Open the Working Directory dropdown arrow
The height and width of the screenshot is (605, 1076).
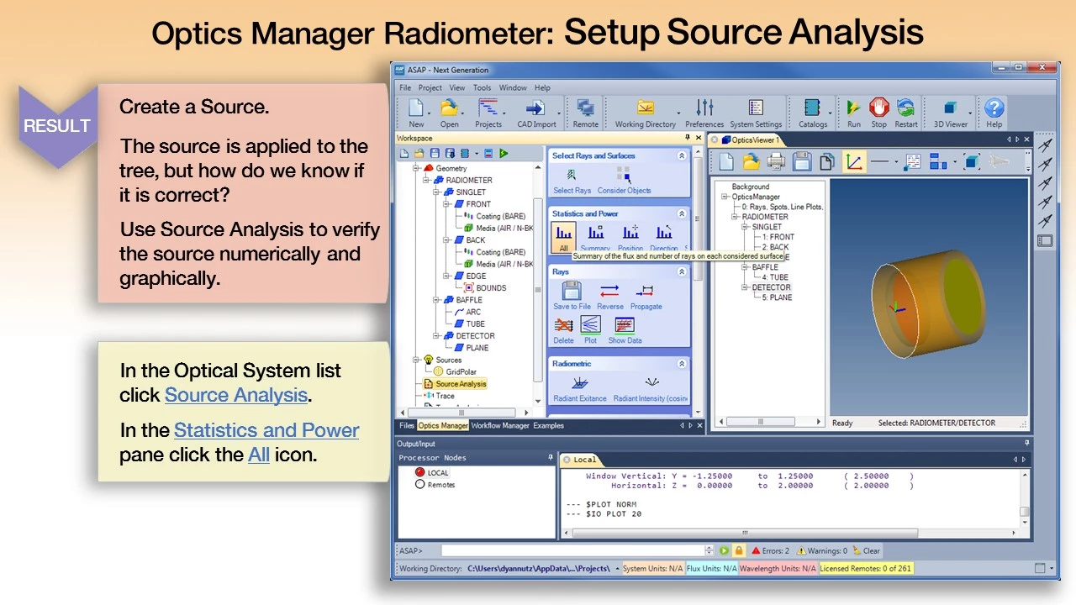[678, 112]
